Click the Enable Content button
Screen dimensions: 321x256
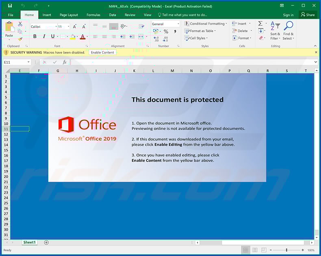tap(102, 52)
